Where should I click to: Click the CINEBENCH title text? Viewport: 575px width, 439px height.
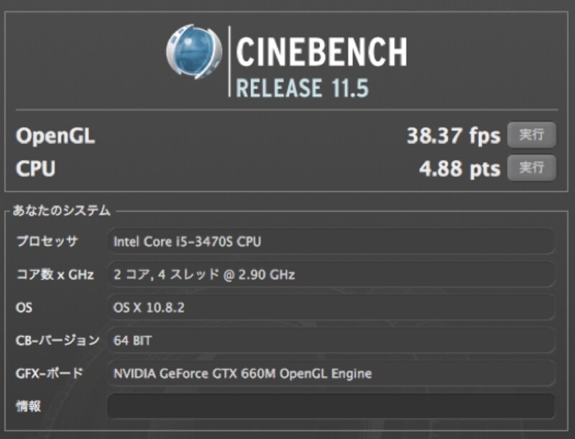coord(321,53)
